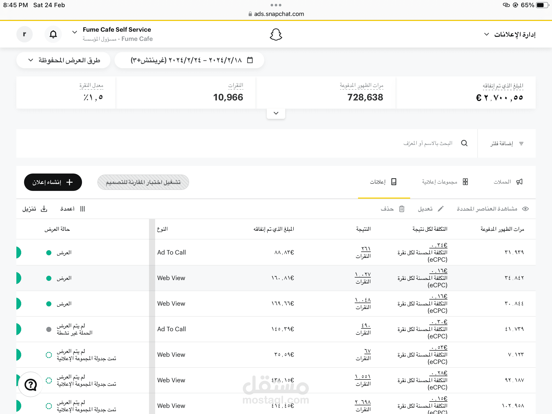Click the 7,123 paid impressions cell
Screen dimensions: 552x414
[x=516, y=354]
